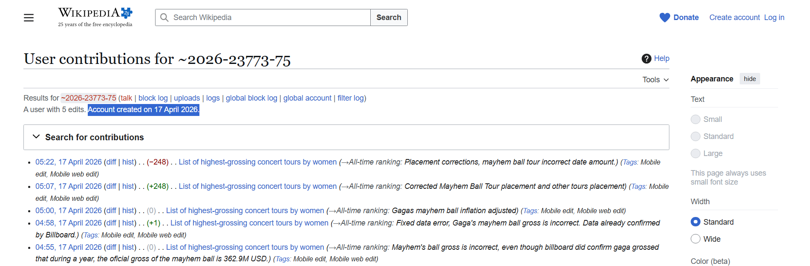Open the 04:58, 17 April 2026 revision
This screenshot has height=266, width=810.
pyautogui.click(x=69, y=223)
